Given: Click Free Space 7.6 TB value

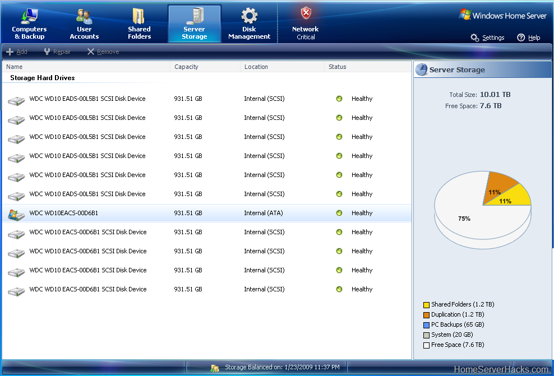Looking at the screenshot, I should (491, 105).
